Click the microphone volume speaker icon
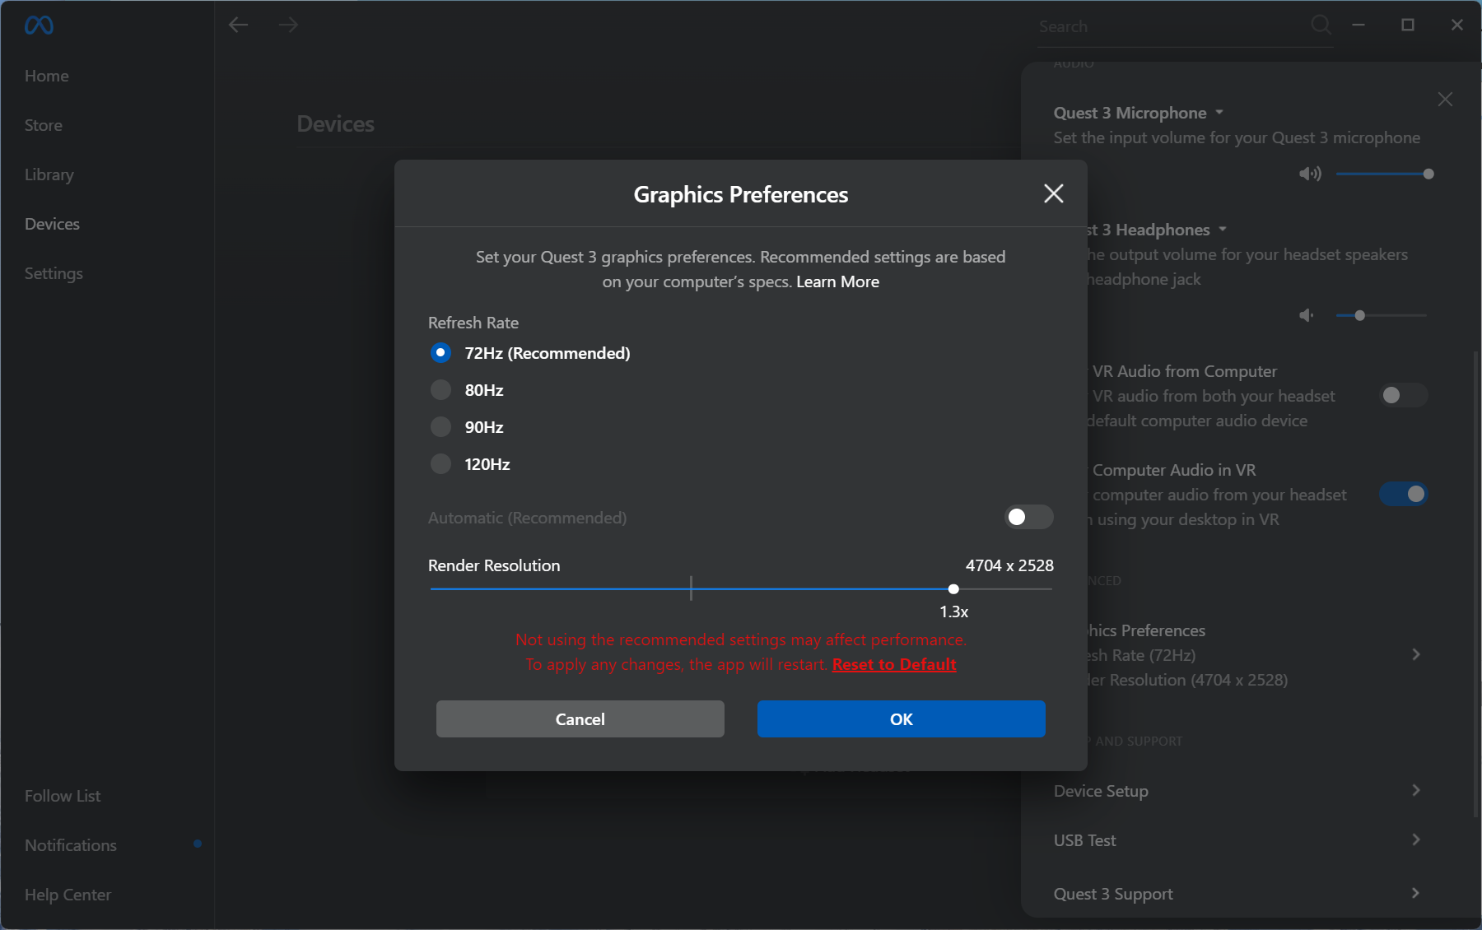The width and height of the screenshot is (1482, 930). pos(1309,174)
